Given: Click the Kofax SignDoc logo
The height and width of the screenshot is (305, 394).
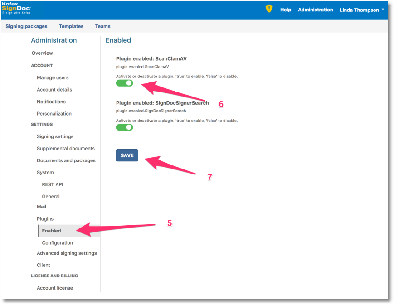Looking at the screenshot, I should (16, 9).
